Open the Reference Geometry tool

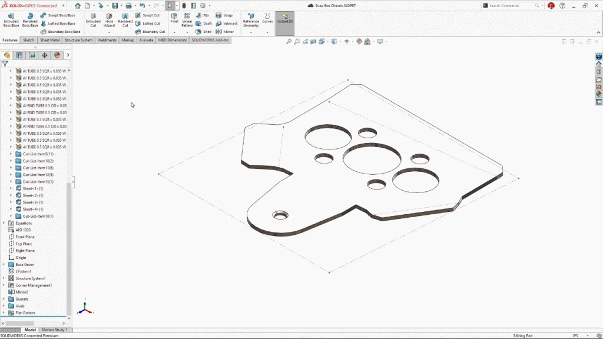pos(251,19)
